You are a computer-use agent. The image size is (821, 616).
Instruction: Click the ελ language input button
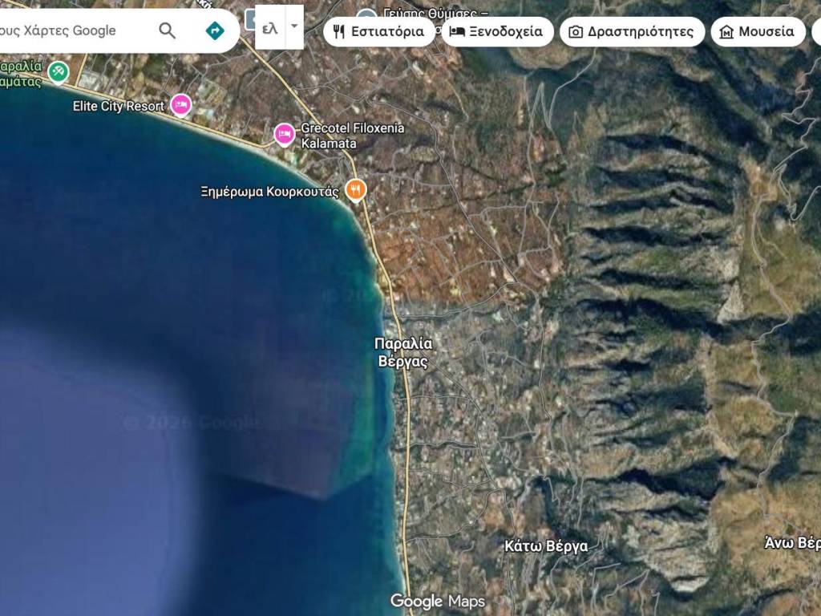pos(270,29)
